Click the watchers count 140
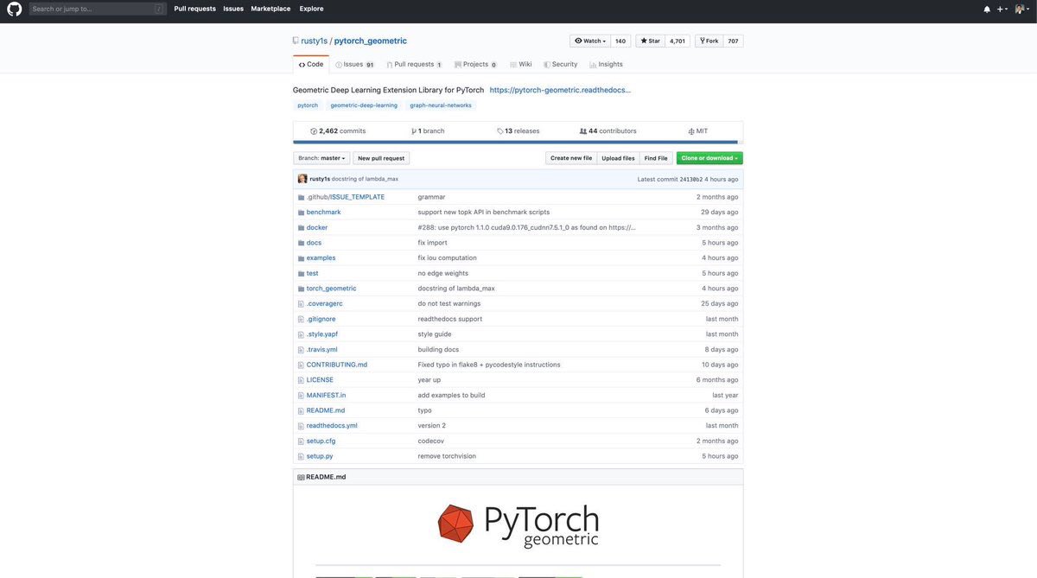The height and width of the screenshot is (578, 1037). (620, 41)
